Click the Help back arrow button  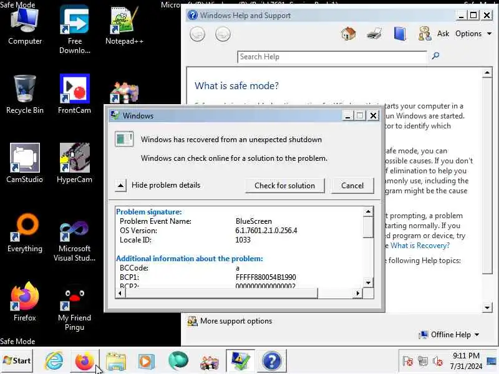197,34
